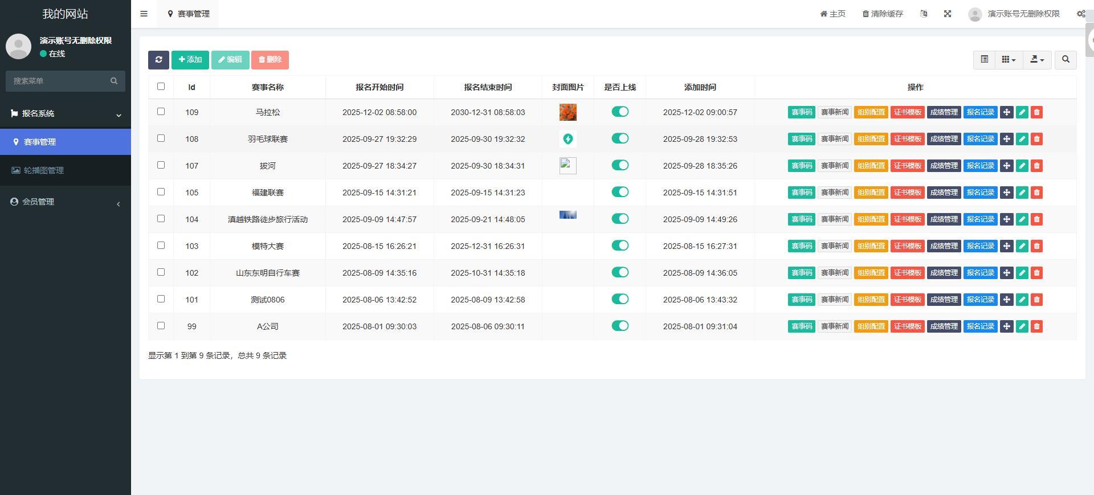Image resolution: width=1094 pixels, height=495 pixels.
Task: Click the 搜索菜单 search input field
Action: [60, 81]
